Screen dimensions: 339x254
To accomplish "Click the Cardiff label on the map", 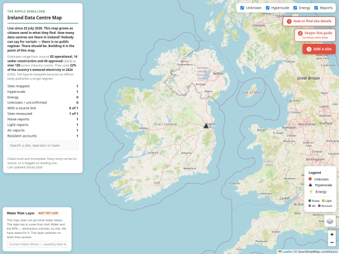I will (x=285, y=198).
